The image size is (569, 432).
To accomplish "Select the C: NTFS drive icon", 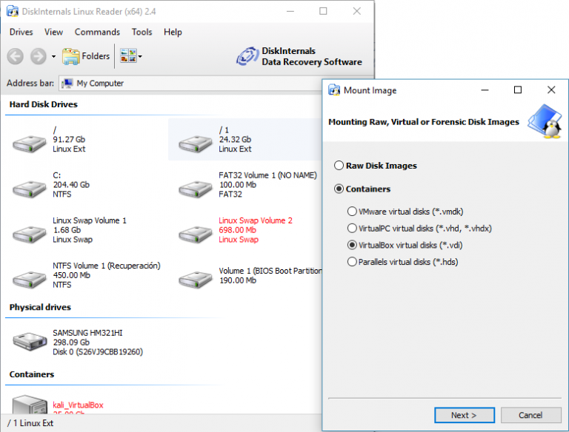I will (30, 189).
